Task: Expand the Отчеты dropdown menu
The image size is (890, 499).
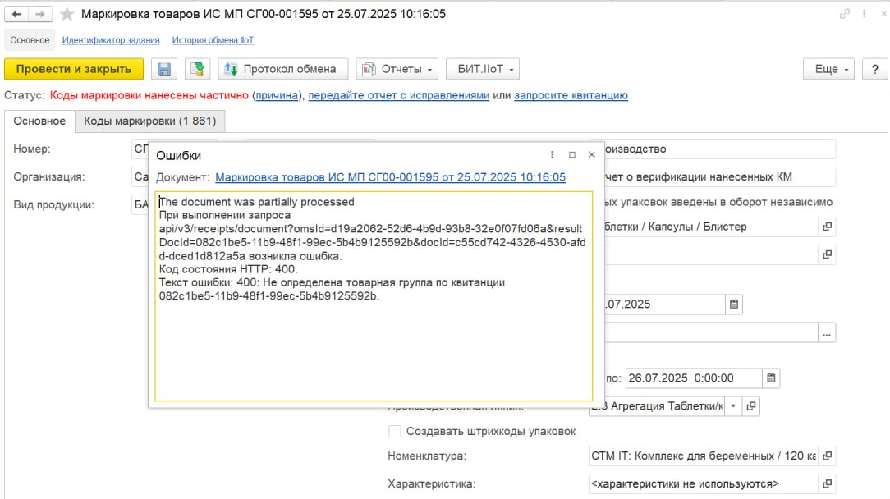Action: click(397, 69)
